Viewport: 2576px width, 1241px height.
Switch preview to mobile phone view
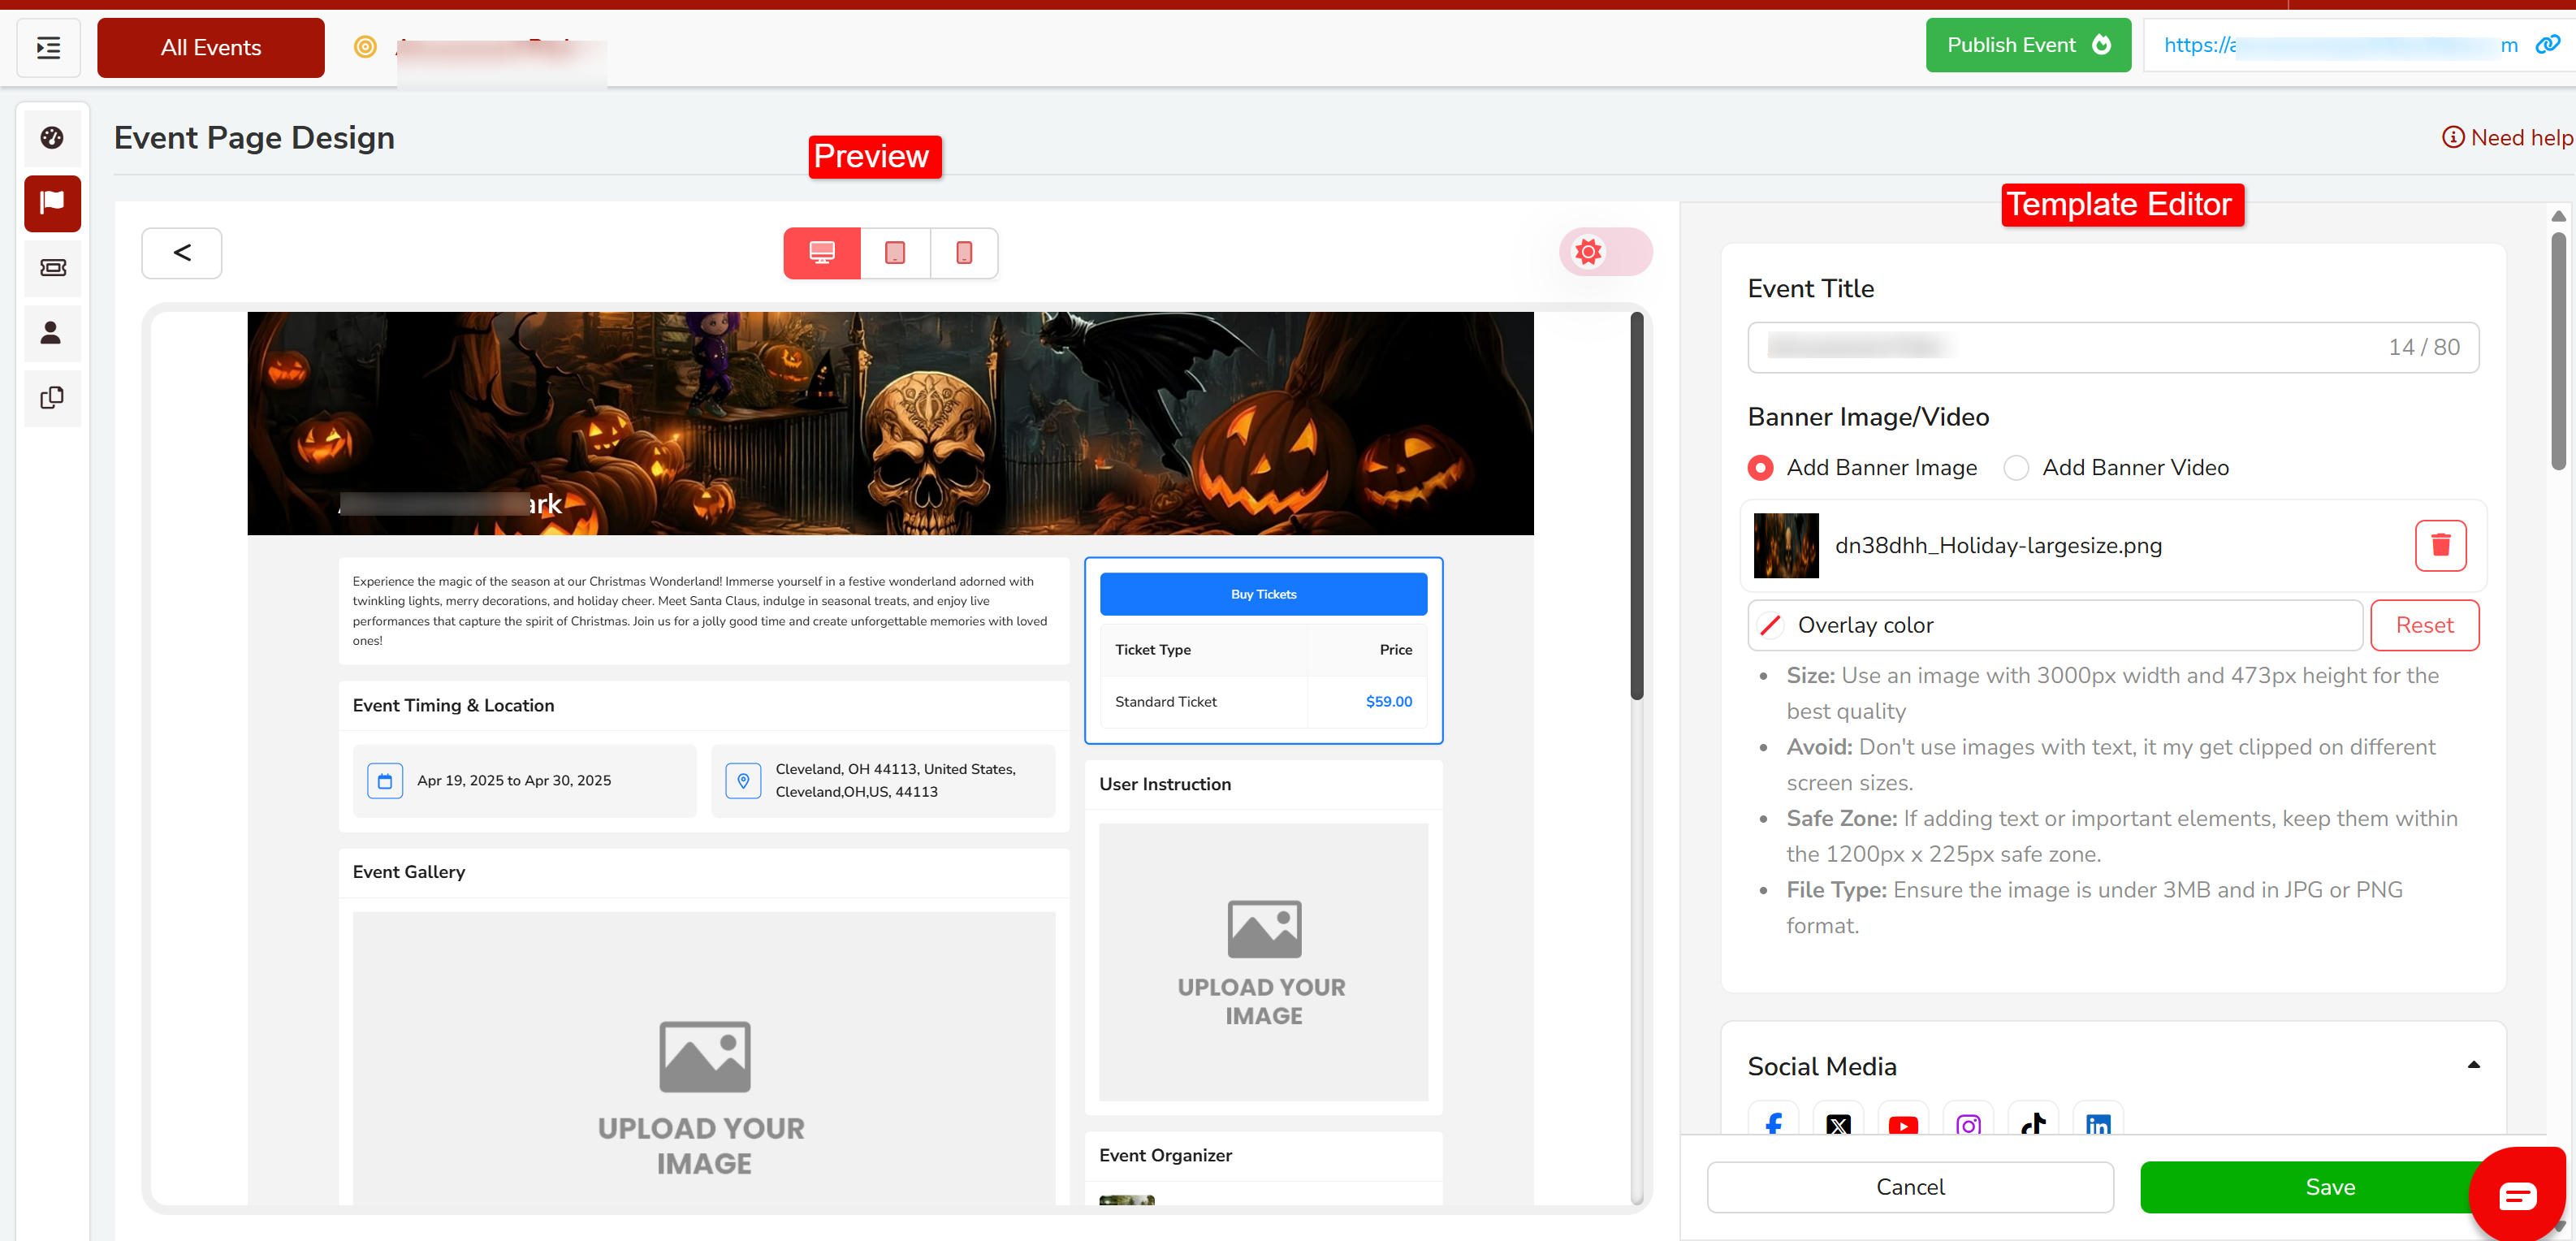click(964, 253)
